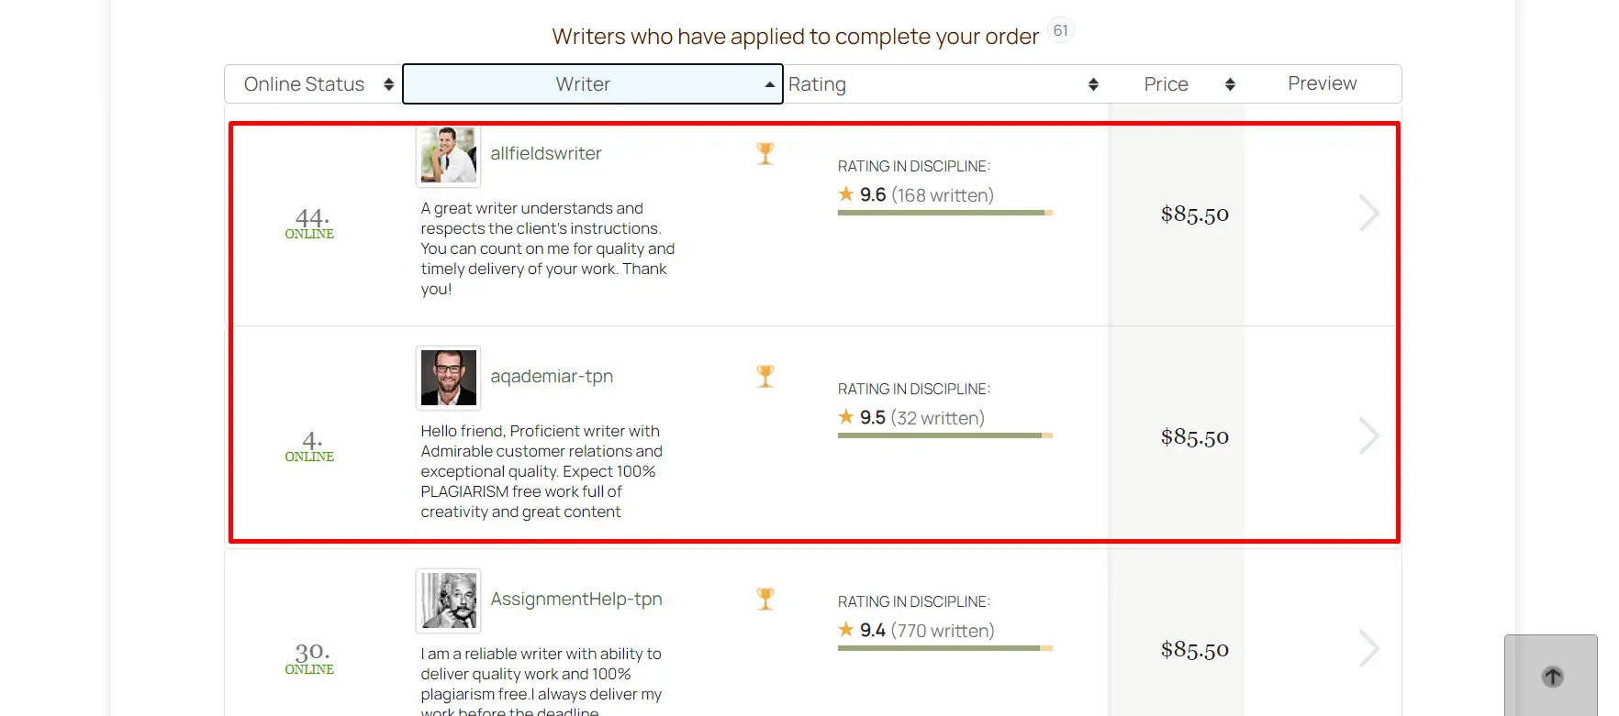Click the star beside AssignmentHelp-tpn's 9.4 rating
1619x716 pixels.
846,629
